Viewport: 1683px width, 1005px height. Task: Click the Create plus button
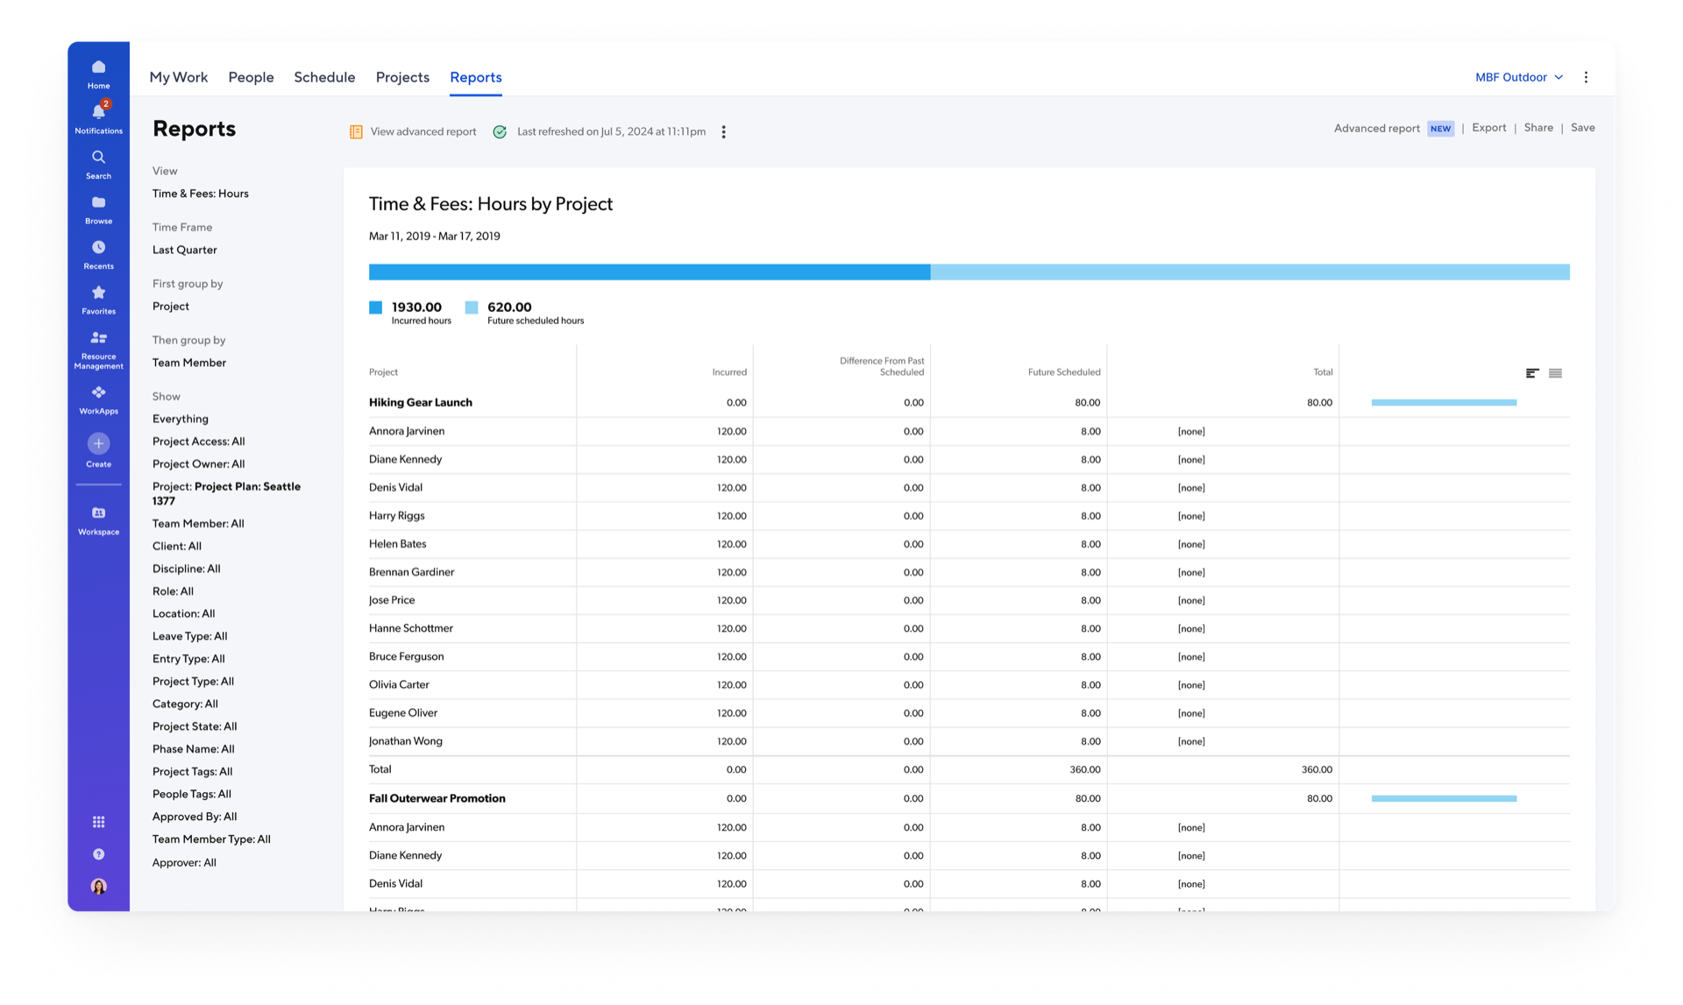tap(98, 443)
